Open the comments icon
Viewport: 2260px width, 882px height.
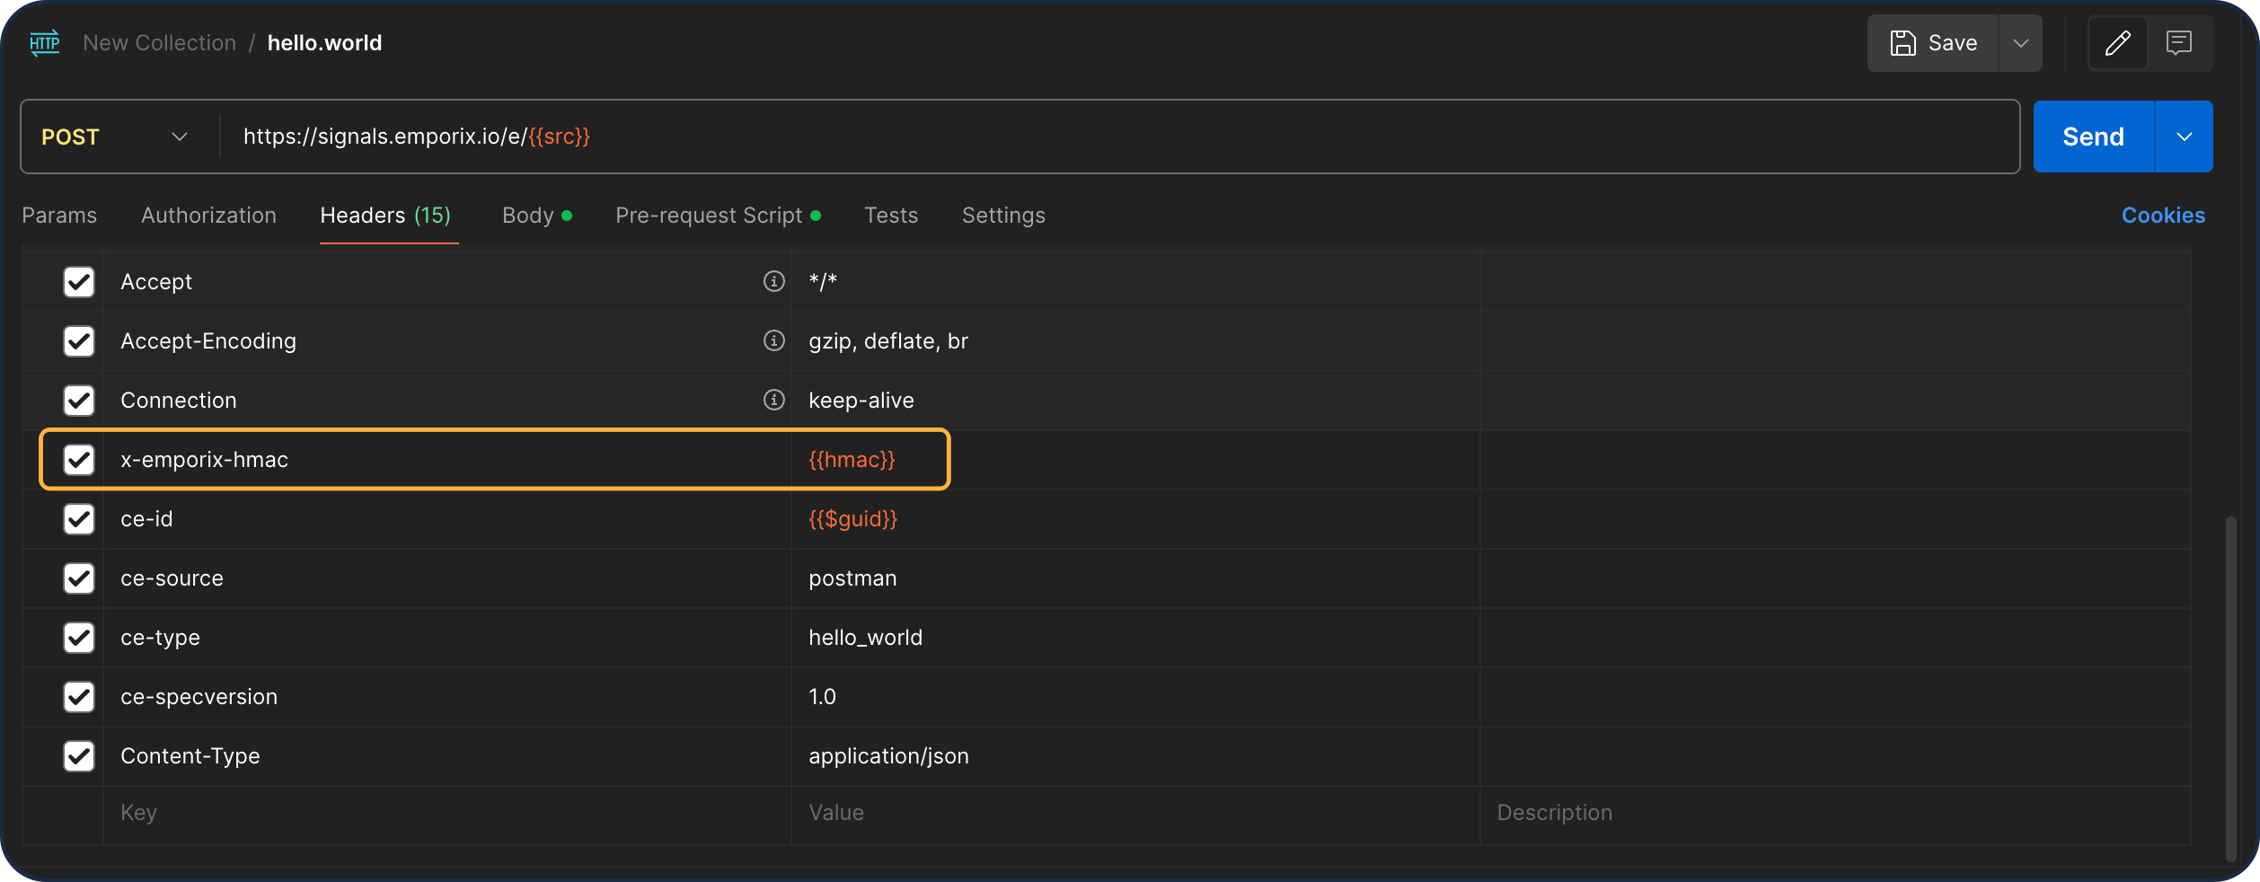coord(2178,42)
